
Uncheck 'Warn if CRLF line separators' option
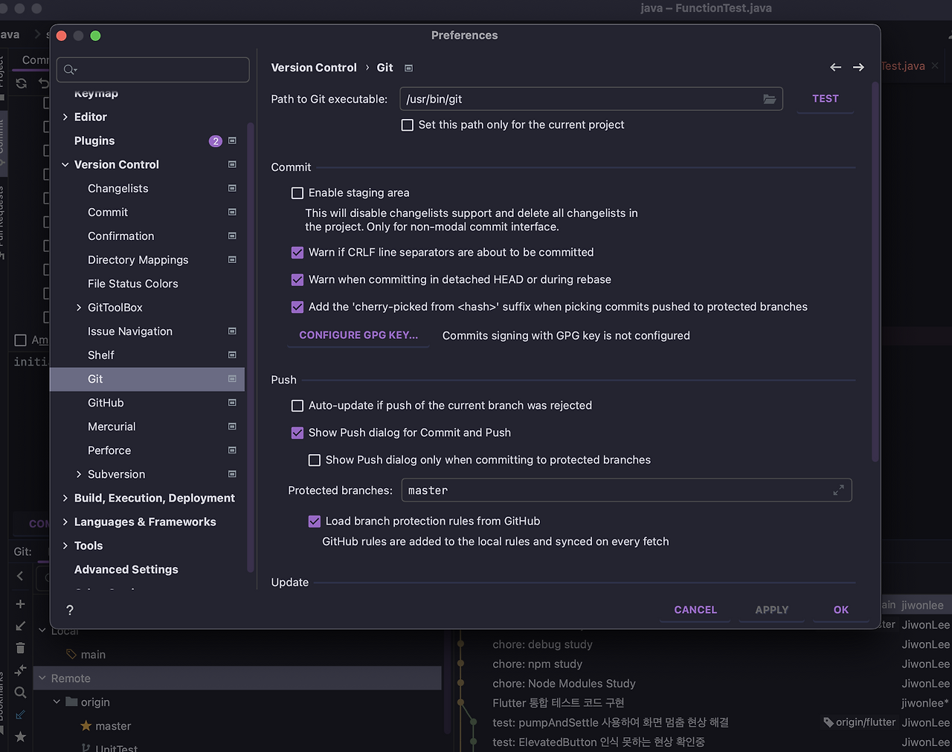[297, 253]
